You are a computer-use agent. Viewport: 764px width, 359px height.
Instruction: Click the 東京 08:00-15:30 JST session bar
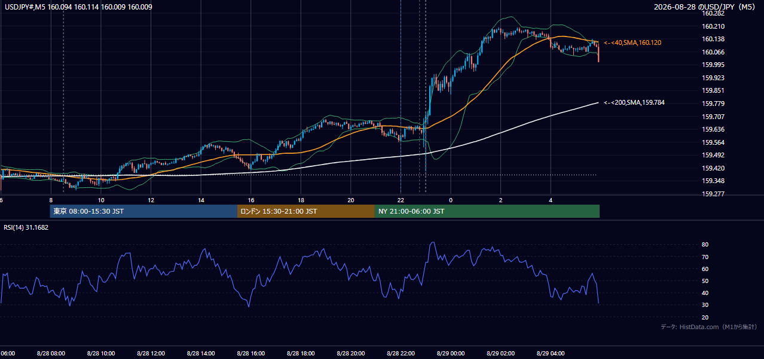tap(143, 211)
